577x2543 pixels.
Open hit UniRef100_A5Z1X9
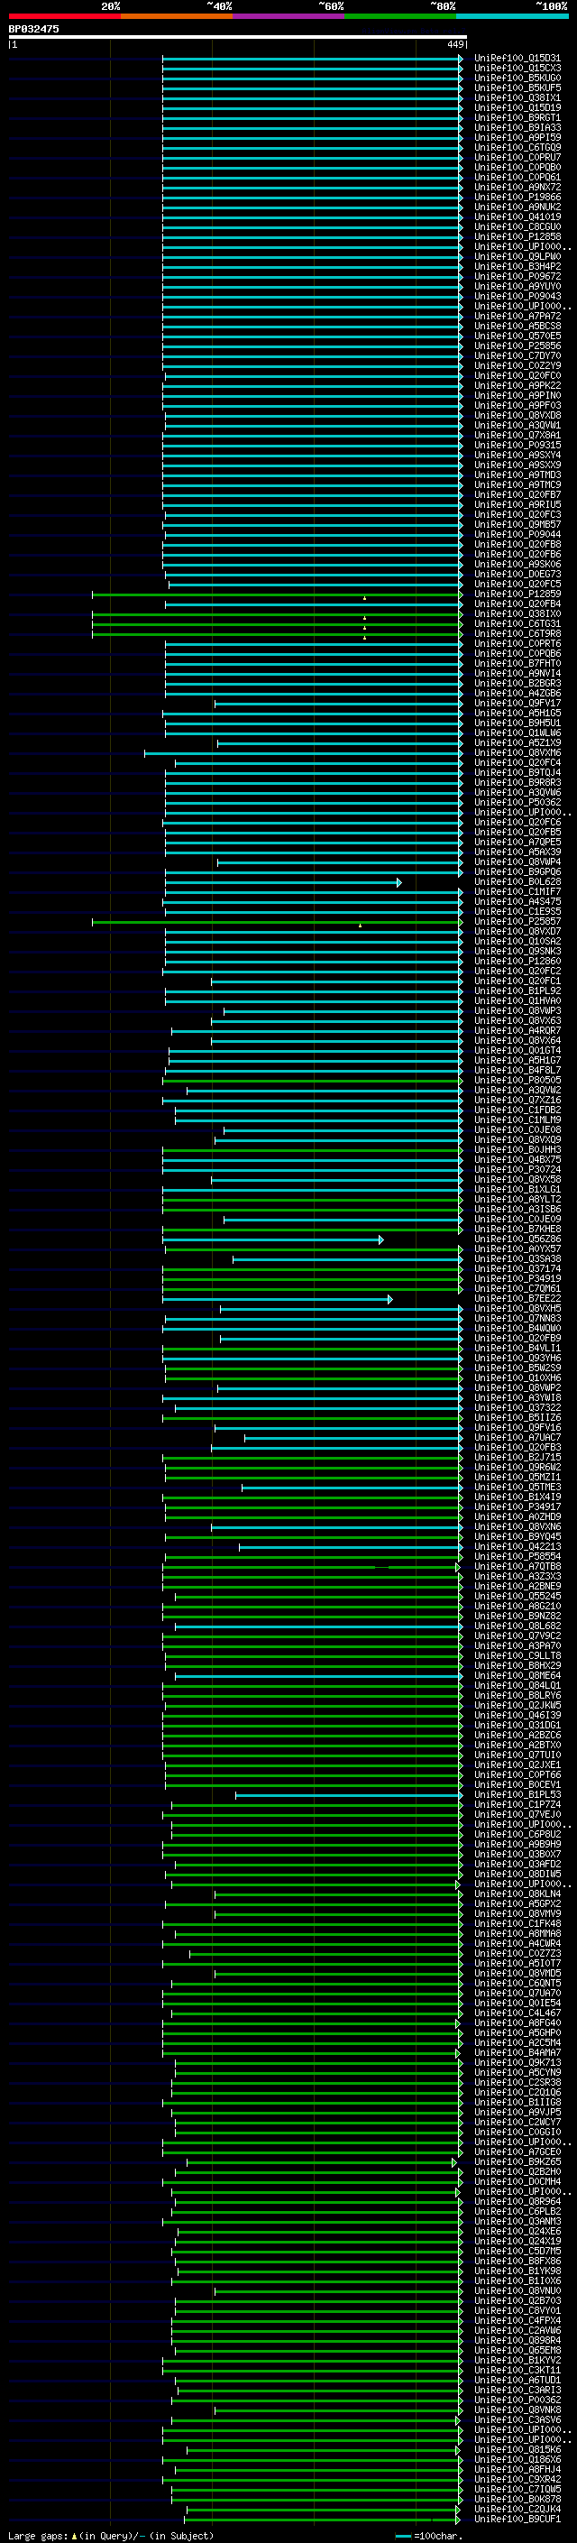[x=517, y=743]
